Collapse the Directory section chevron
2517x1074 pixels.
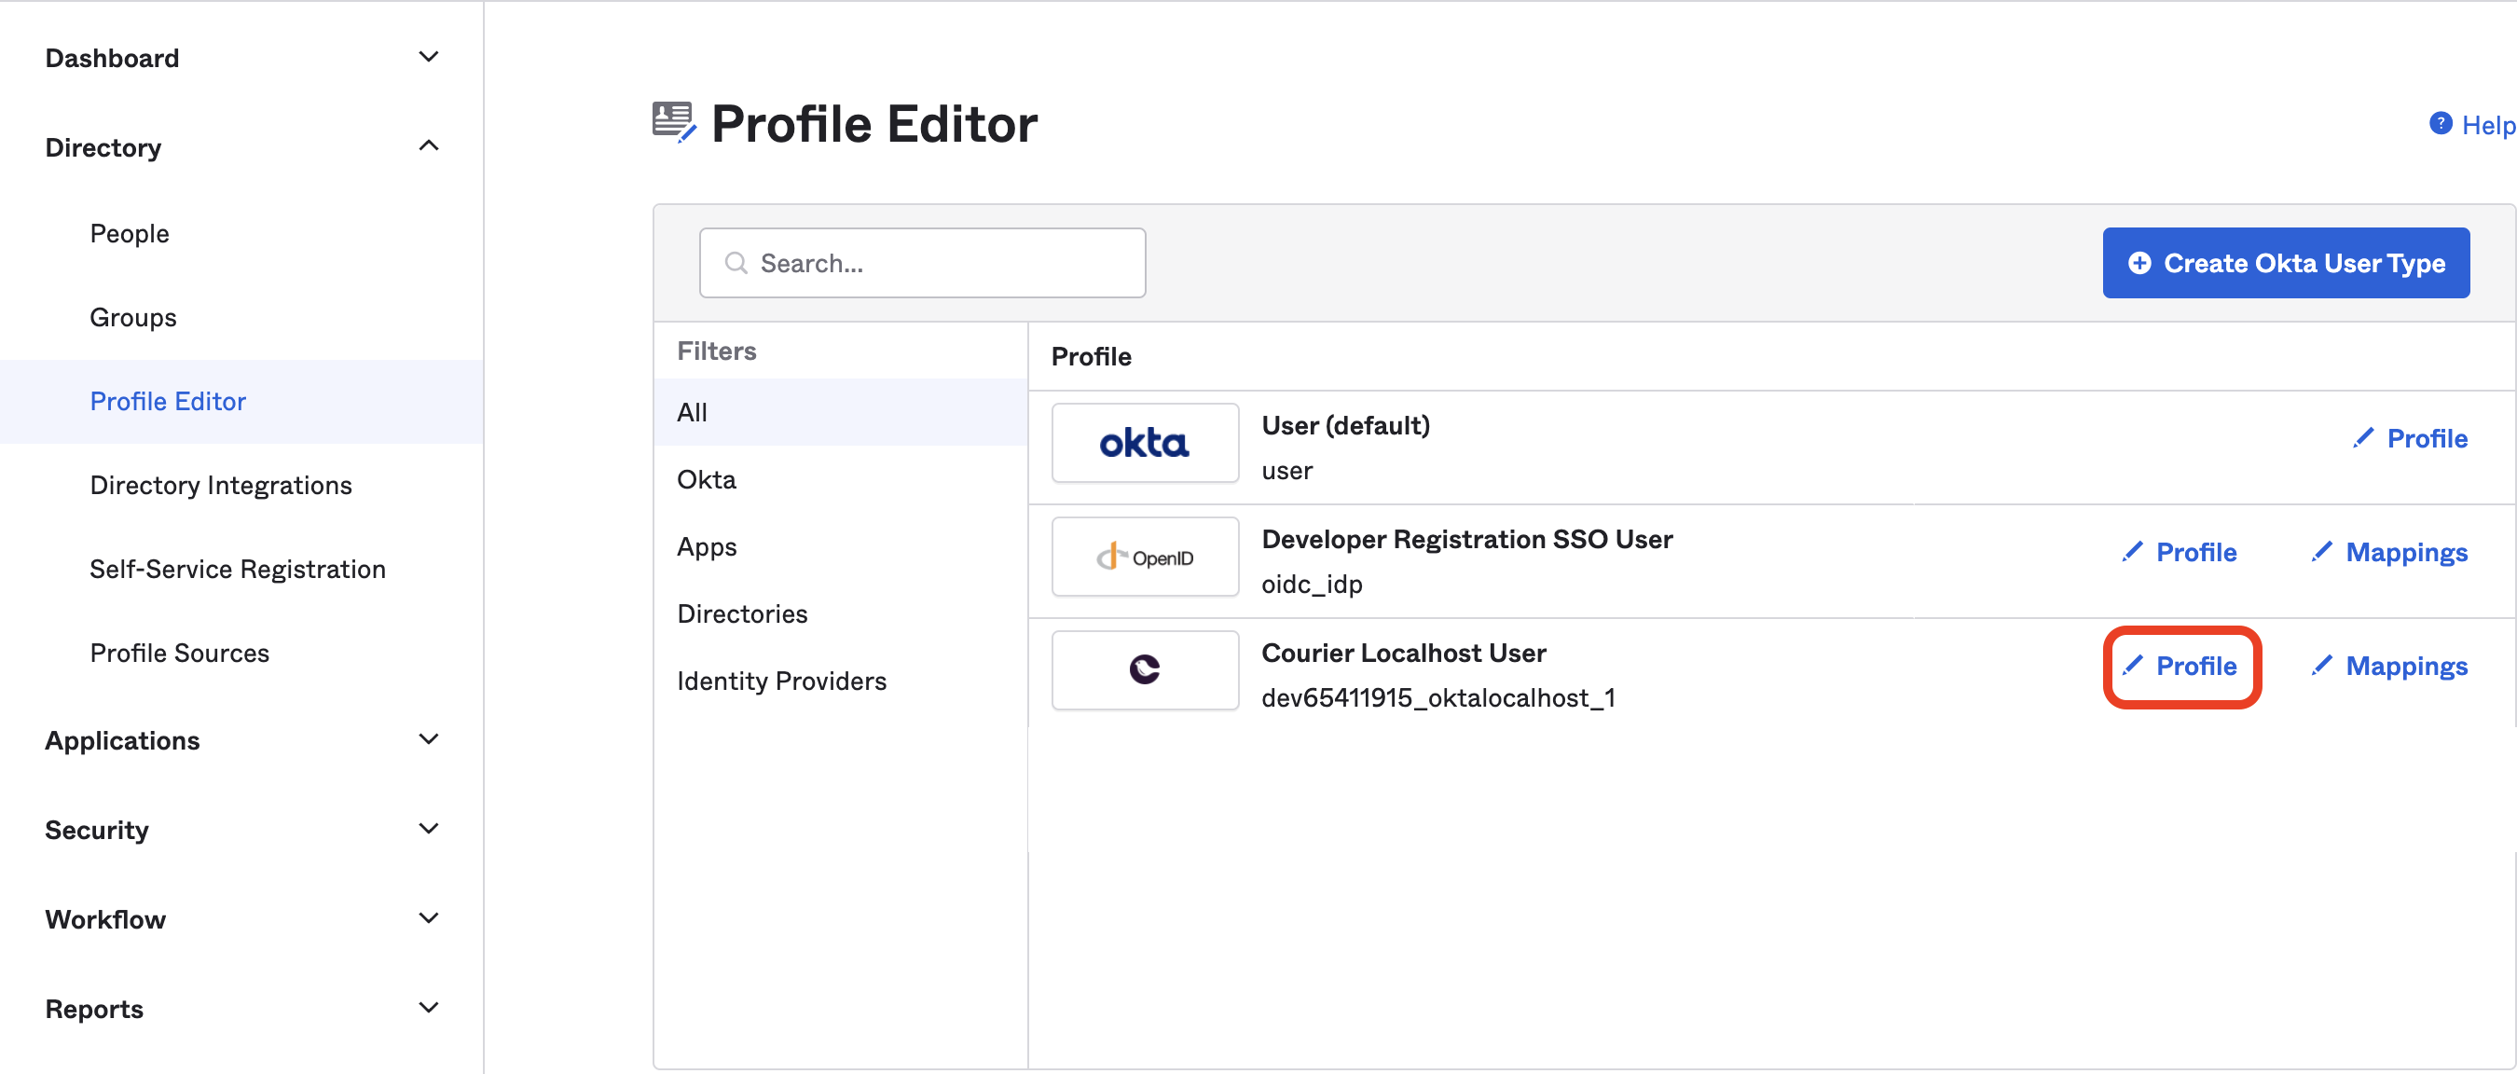coord(428,146)
